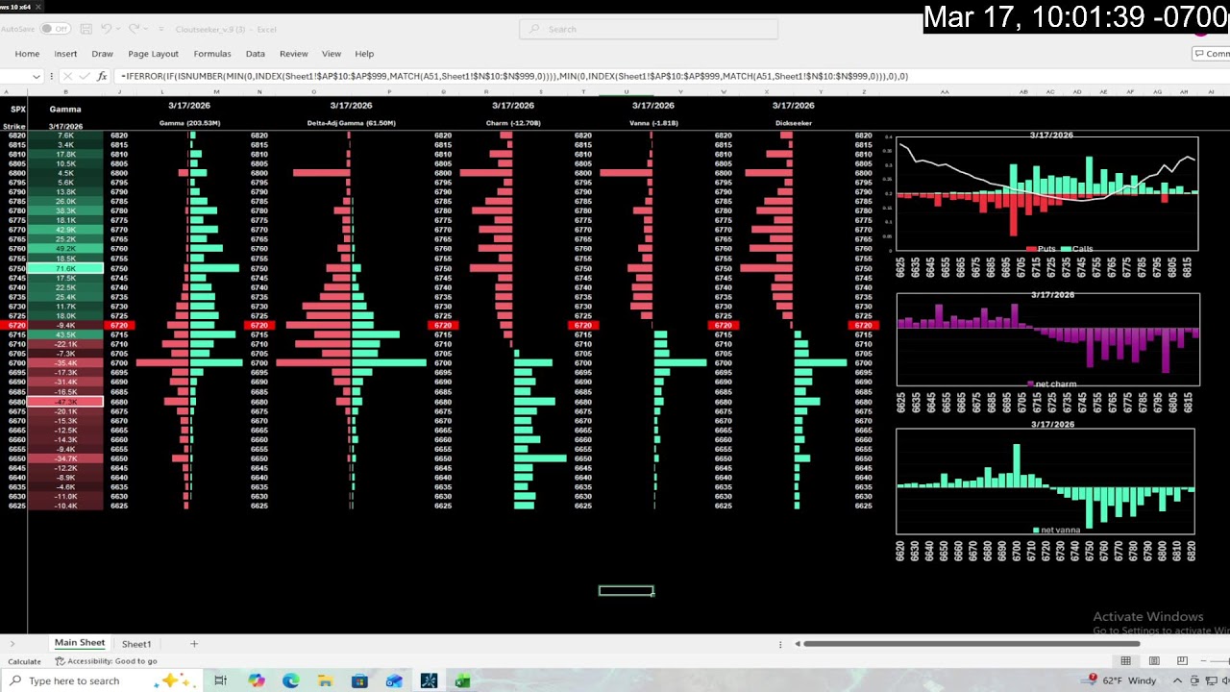This screenshot has height=692, width=1230.
Task: Click the Redo arrow icon
Action: click(x=133, y=29)
